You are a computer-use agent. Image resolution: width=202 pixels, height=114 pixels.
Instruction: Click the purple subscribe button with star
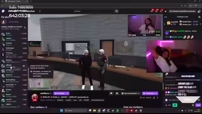point(150,93)
